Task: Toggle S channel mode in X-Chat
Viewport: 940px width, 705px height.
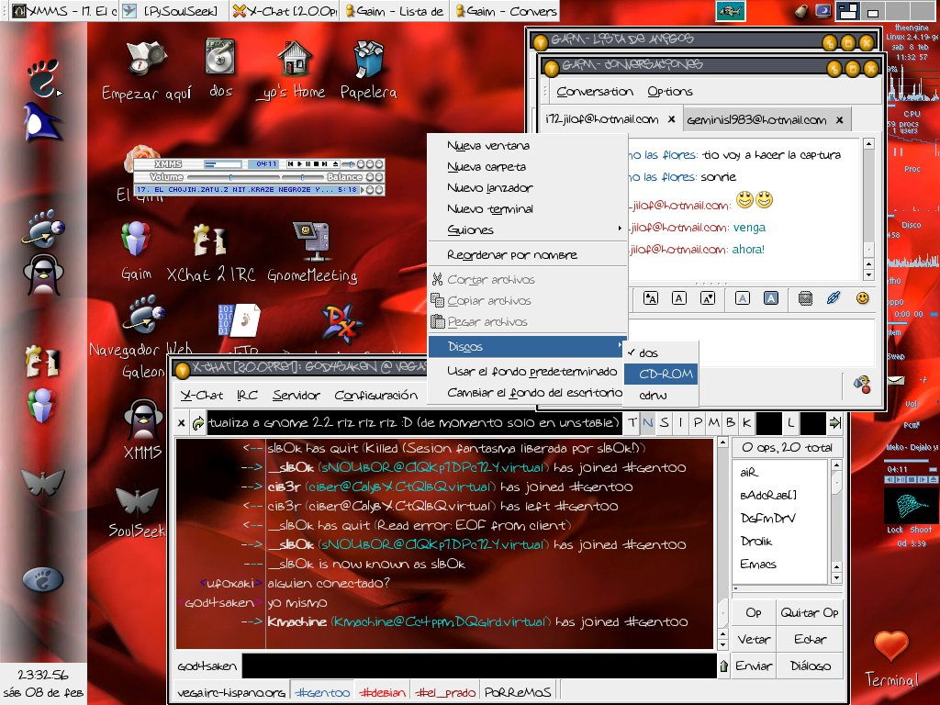Action: click(665, 422)
